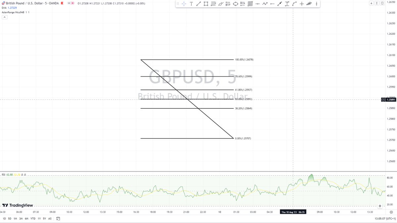Click the Thu 10 Aug '23 06:35 date label

(x=293, y=212)
